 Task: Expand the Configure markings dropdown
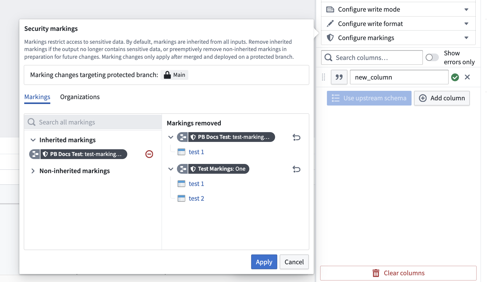coord(466,38)
